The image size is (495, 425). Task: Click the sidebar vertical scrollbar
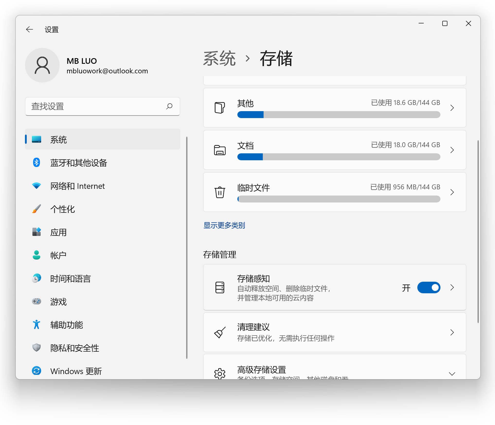point(187,247)
